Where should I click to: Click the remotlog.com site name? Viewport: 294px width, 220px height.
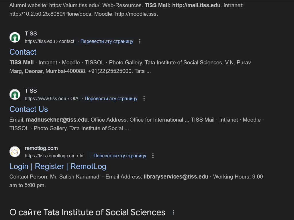[x=41, y=148]
